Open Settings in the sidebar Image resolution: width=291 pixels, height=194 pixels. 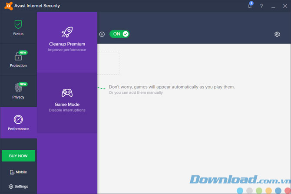pos(18,186)
